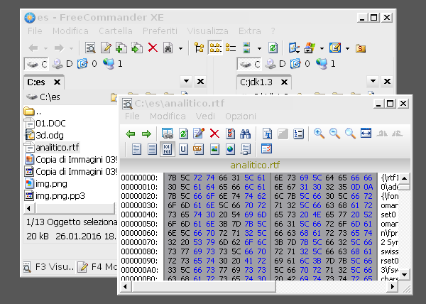This screenshot has width=426, height=304.
Task: Click the font settings T icon in viewer
Action: (x=268, y=134)
